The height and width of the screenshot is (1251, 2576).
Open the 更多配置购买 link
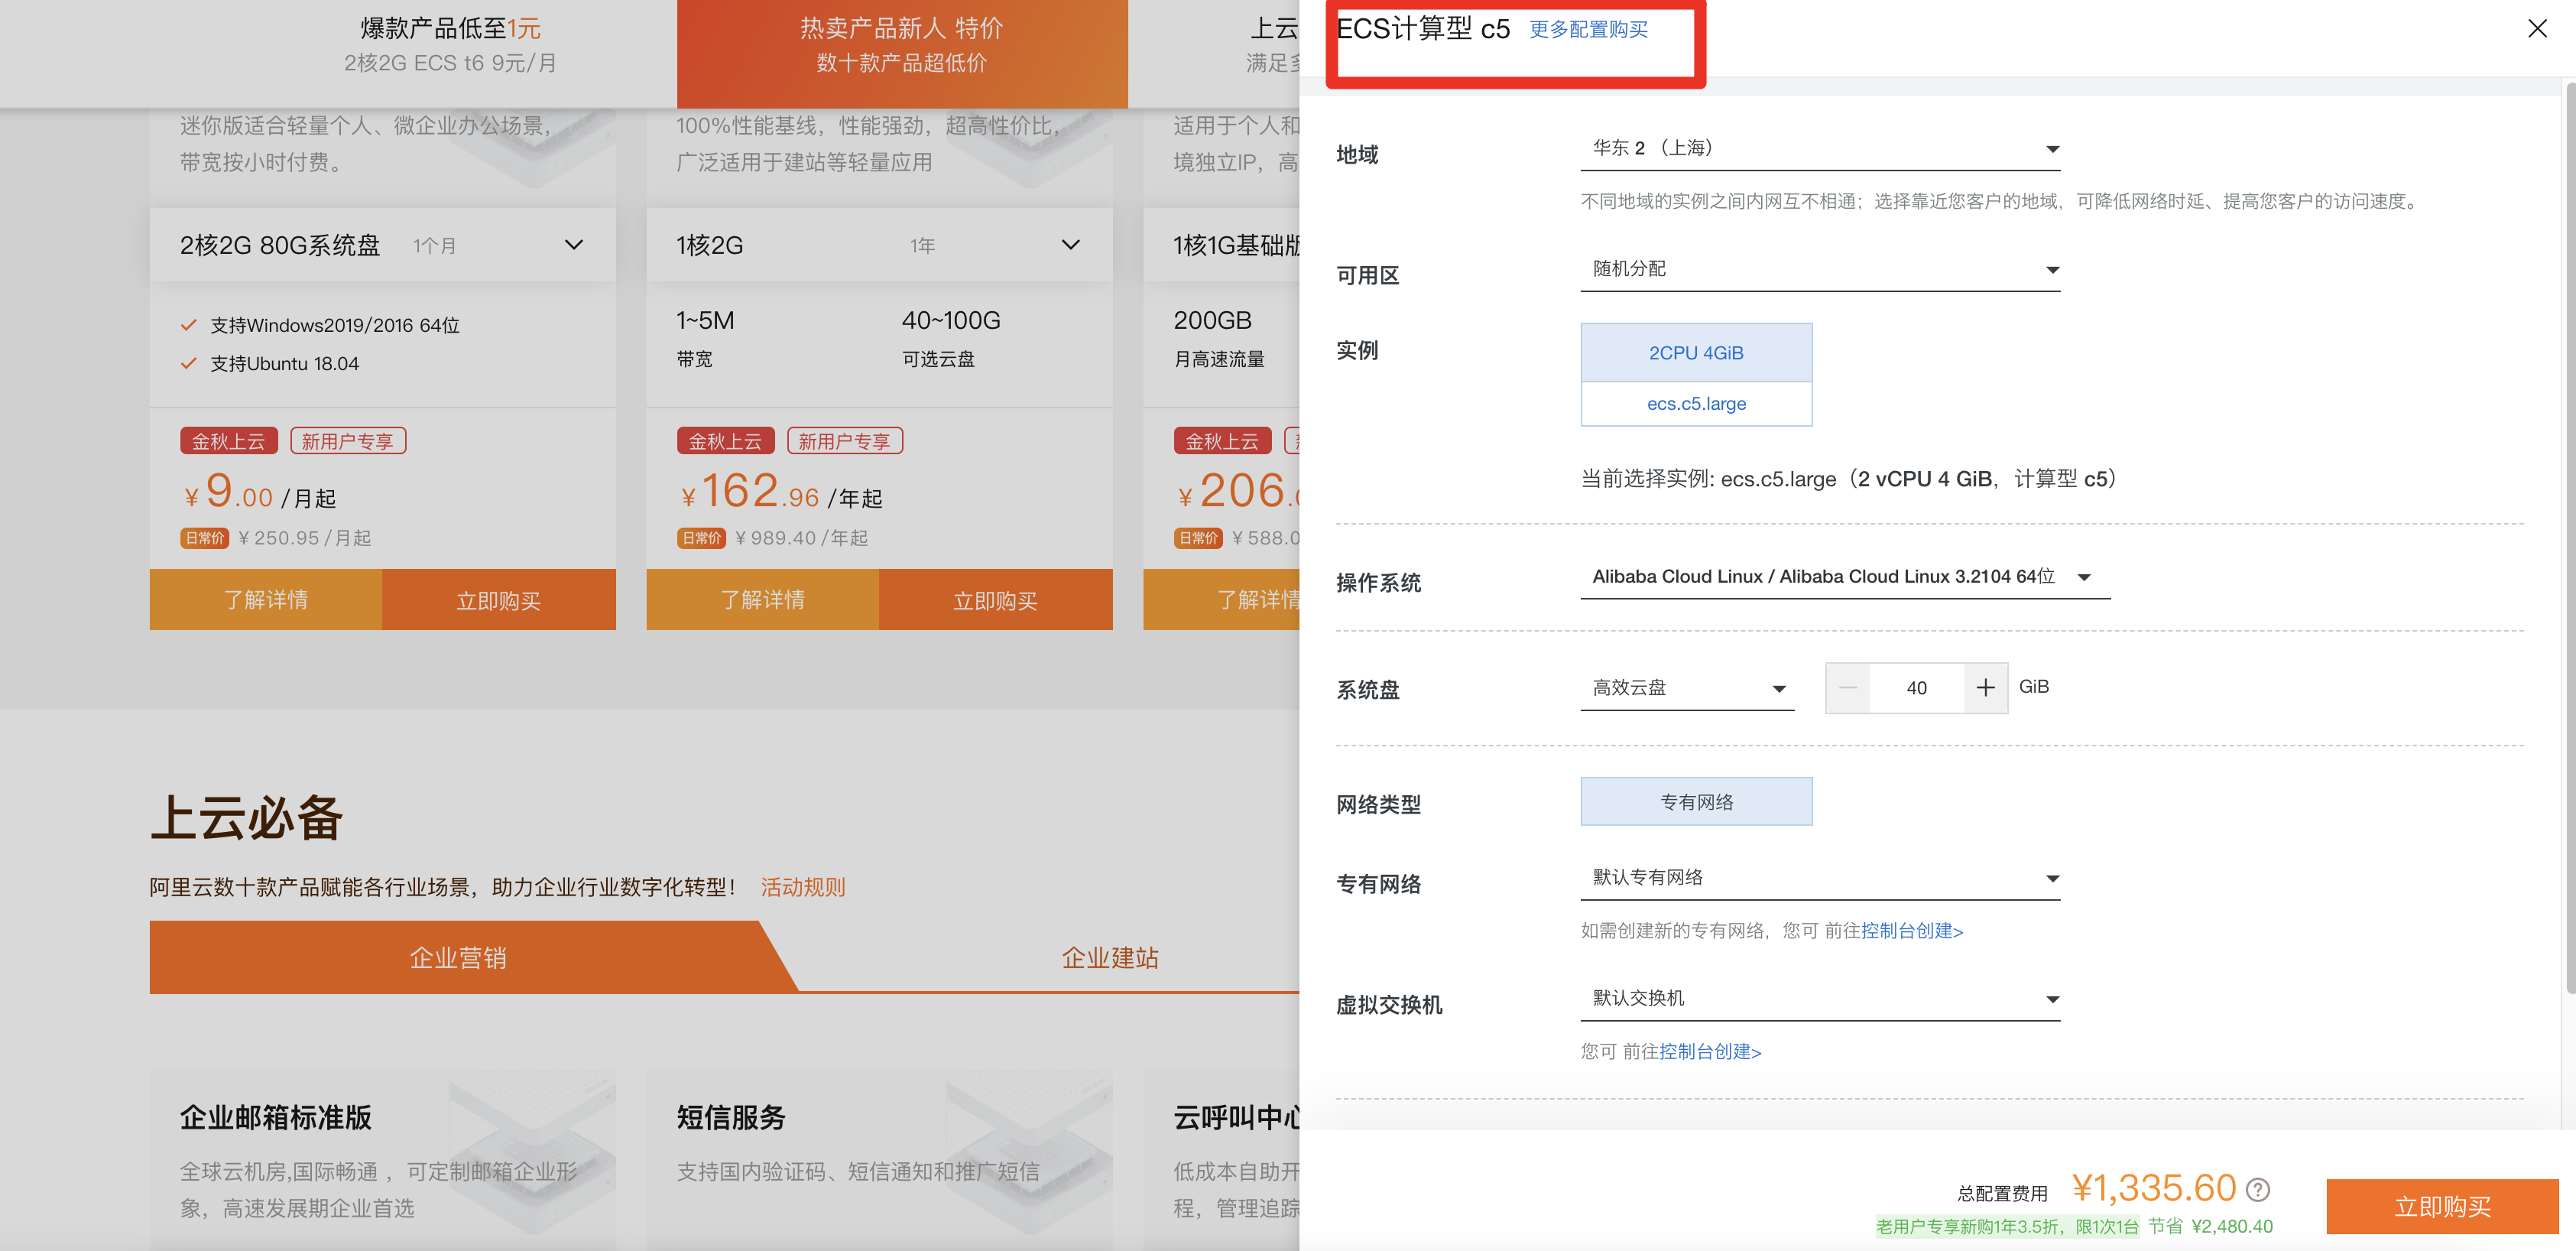pos(1588,29)
